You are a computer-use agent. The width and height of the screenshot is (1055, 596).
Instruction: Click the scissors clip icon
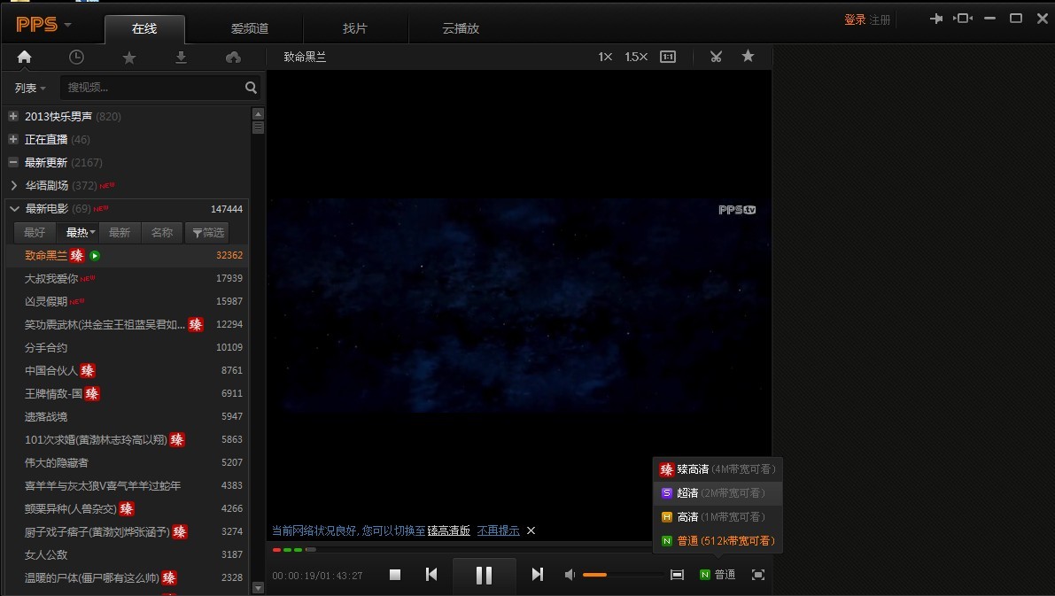point(717,57)
